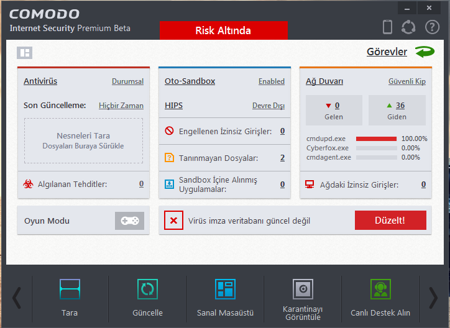Image resolution: width=450 pixels, height=328 pixels.
Task: Click the cmdagent.exe process name
Action: click(328, 157)
